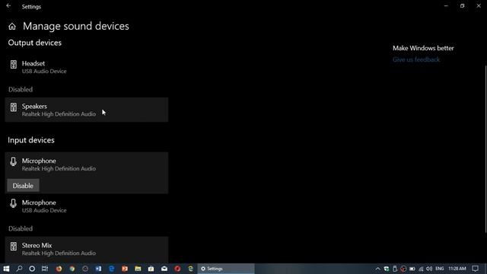
Task: Open the orange app icon in taskbar
Action: (125, 269)
